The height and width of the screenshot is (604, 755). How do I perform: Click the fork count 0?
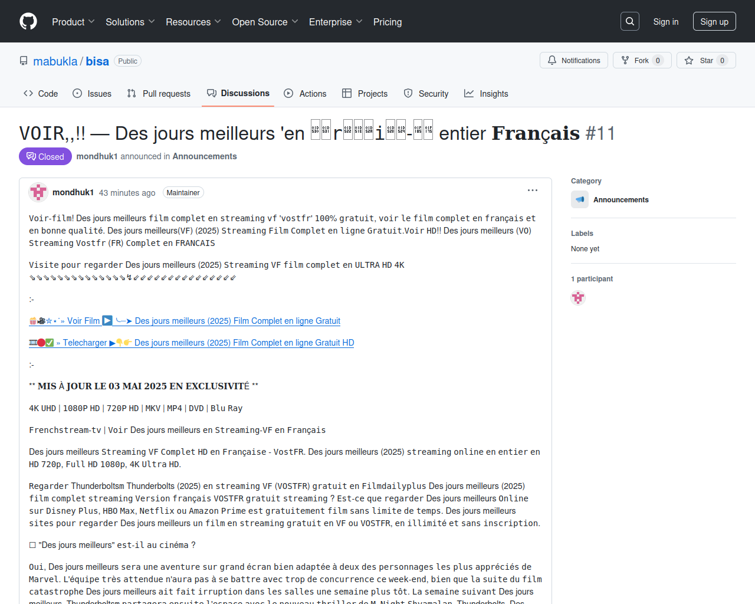[658, 61]
